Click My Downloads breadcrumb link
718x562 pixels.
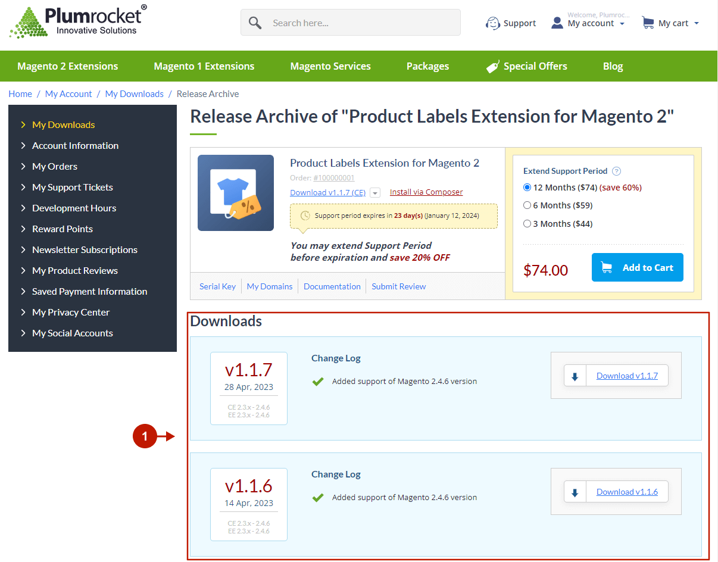pyautogui.click(x=135, y=93)
